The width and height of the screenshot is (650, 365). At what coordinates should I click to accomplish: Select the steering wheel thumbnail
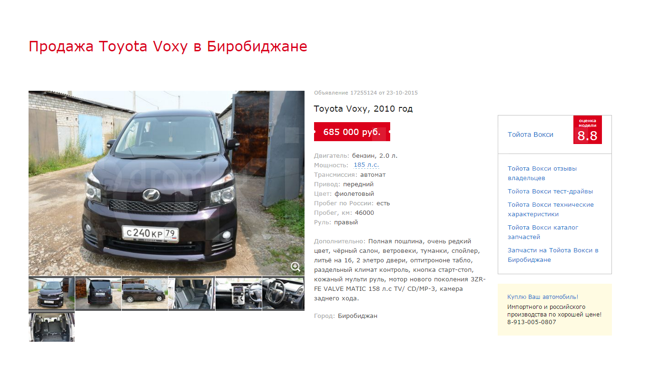point(283,294)
